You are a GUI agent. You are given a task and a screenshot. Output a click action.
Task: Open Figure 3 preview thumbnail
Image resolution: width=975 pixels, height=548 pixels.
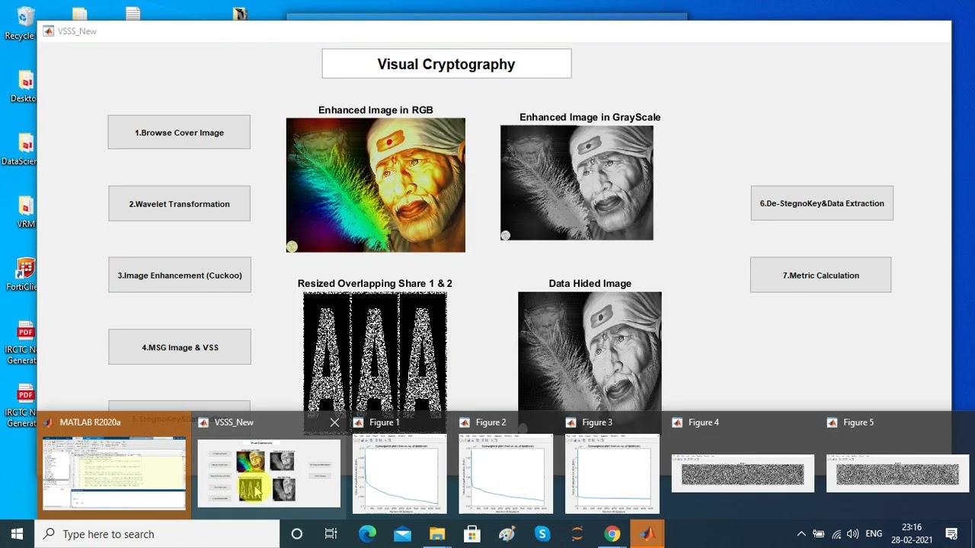click(612, 473)
